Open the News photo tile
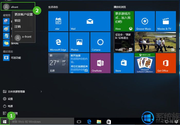Viewport: 180px width, 125px height. [155, 42]
